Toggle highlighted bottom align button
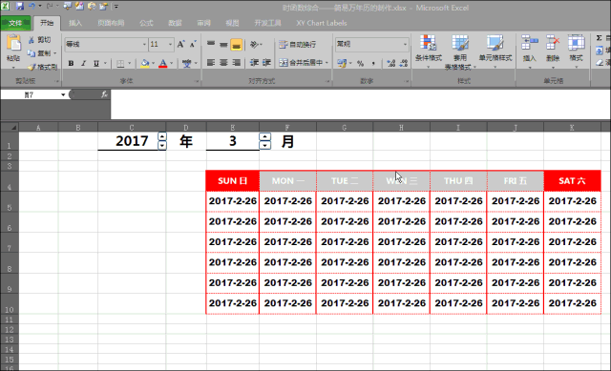 point(236,45)
